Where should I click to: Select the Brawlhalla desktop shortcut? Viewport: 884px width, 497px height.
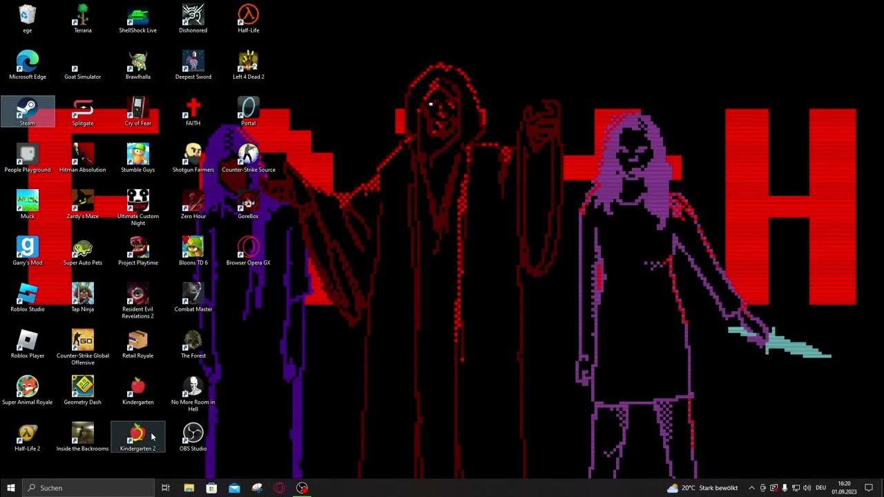(x=138, y=66)
